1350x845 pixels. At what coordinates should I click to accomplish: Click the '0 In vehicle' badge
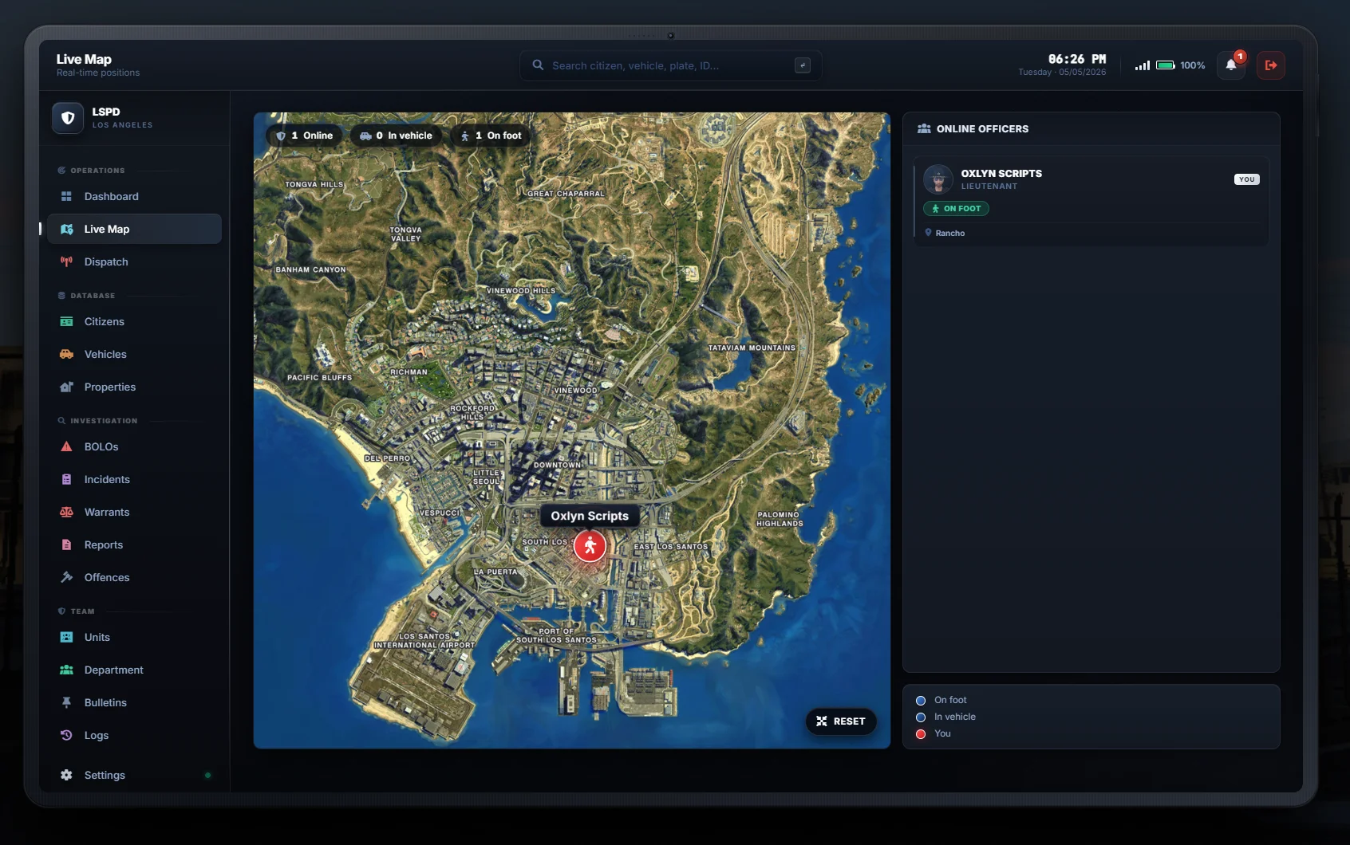pyautogui.click(x=397, y=136)
